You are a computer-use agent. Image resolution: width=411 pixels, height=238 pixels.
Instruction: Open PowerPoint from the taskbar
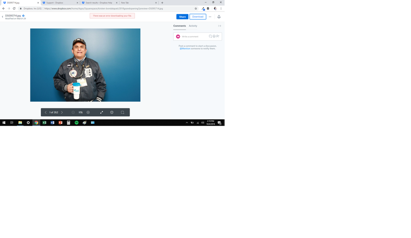tap(60, 123)
